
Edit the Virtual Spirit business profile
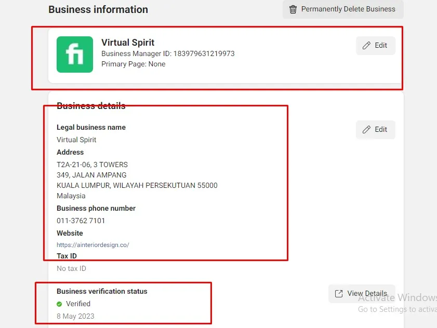click(375, 45)
